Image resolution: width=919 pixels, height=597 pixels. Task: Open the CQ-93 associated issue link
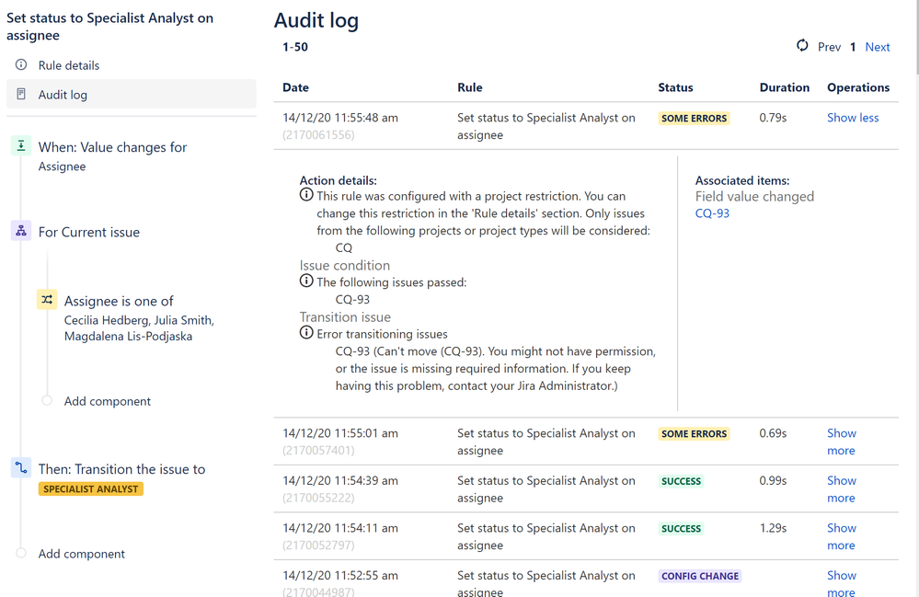coord(712,213)
